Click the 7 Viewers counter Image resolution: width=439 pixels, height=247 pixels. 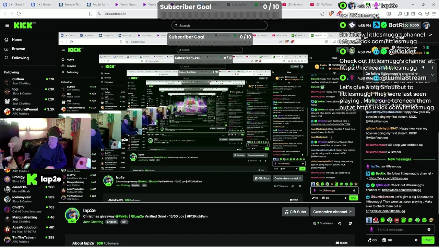pyautogui.click(x=323, y=223)
